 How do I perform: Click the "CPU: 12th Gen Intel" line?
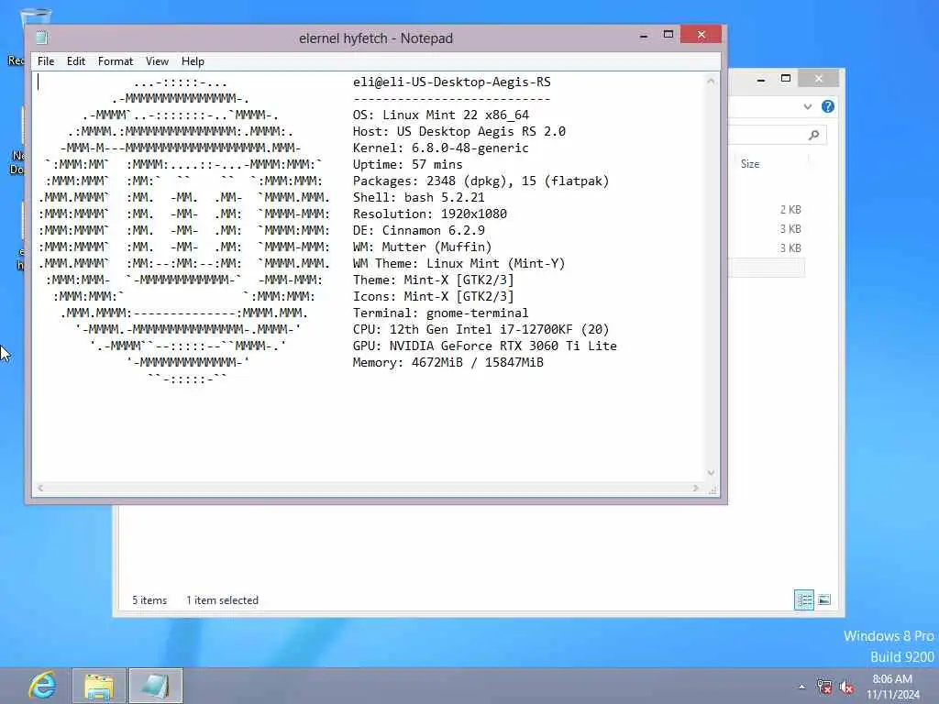click(481, 329)
